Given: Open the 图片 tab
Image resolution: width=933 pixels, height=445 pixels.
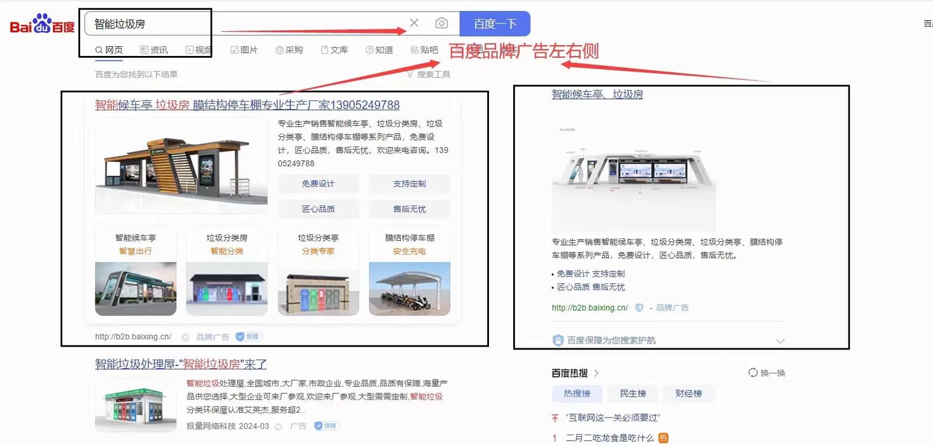Looking at the screenshot, I should click(x=244, y=50).
